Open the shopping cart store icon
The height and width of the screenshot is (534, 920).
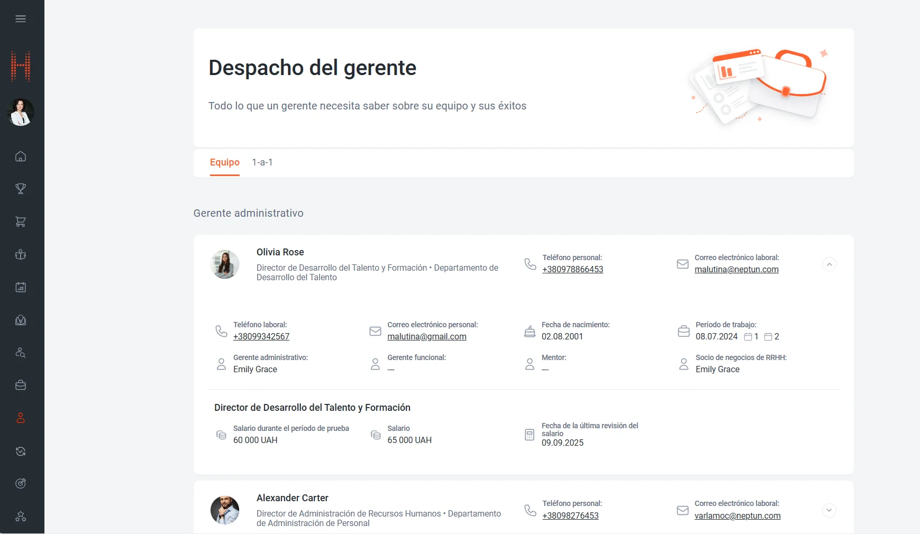21,222
